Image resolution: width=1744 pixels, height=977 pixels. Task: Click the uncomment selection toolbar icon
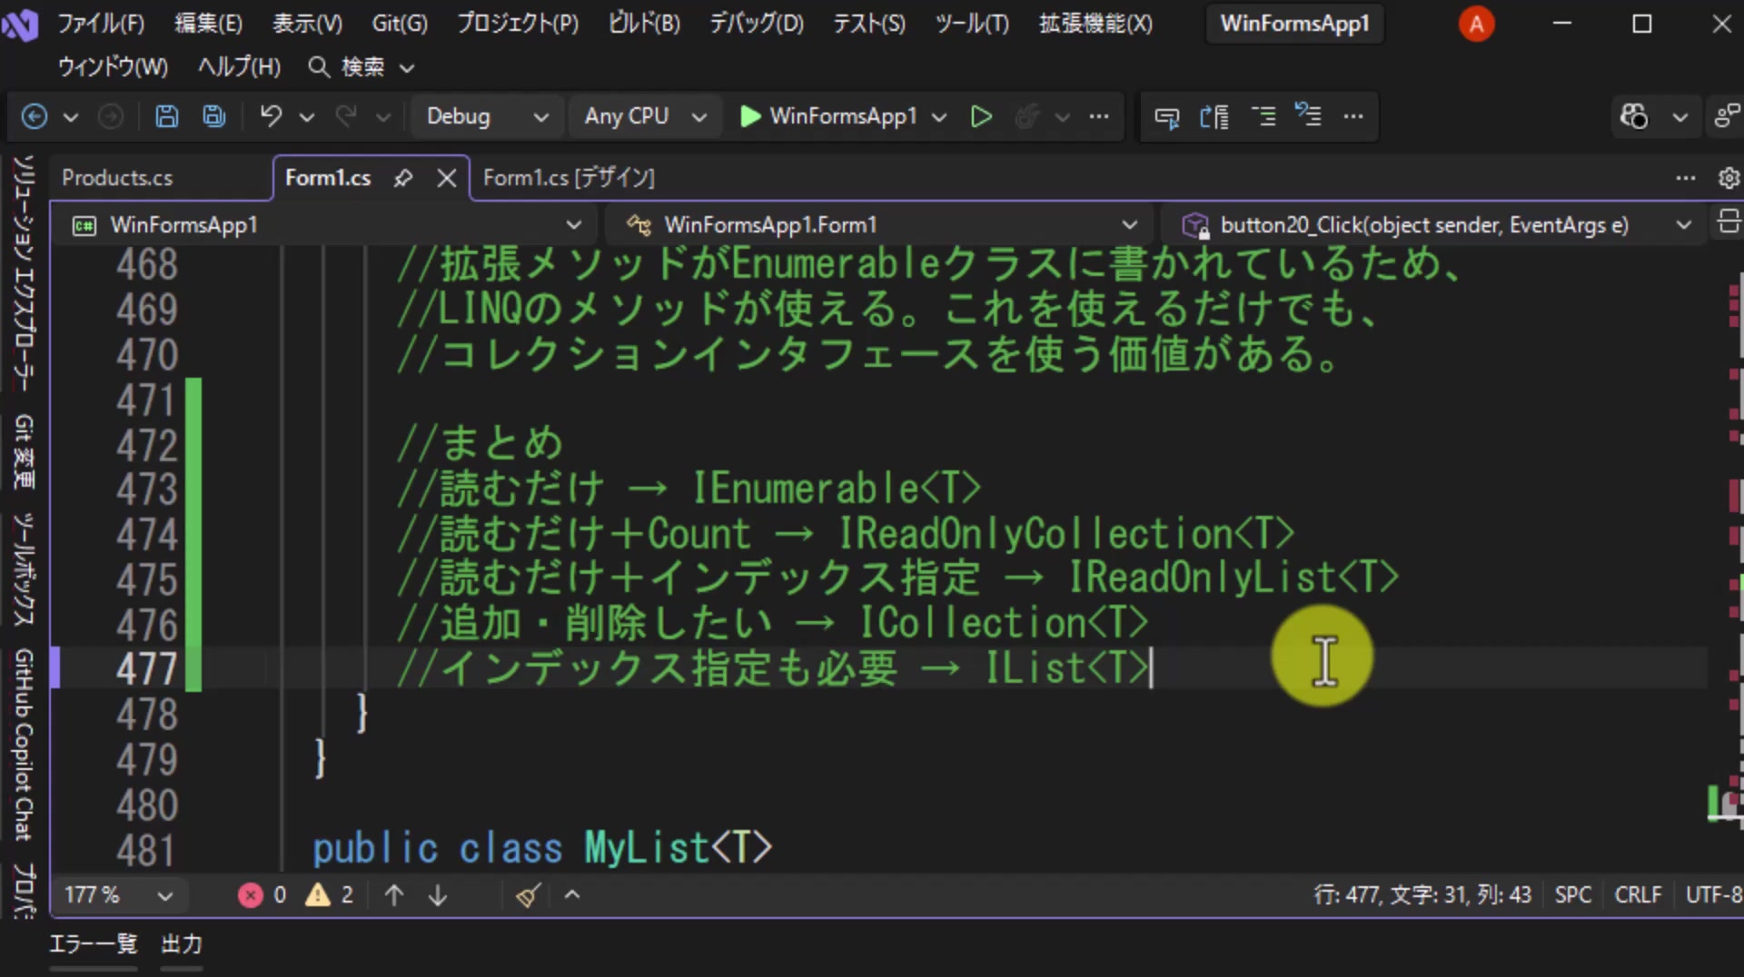click(x=1308, y=116)
